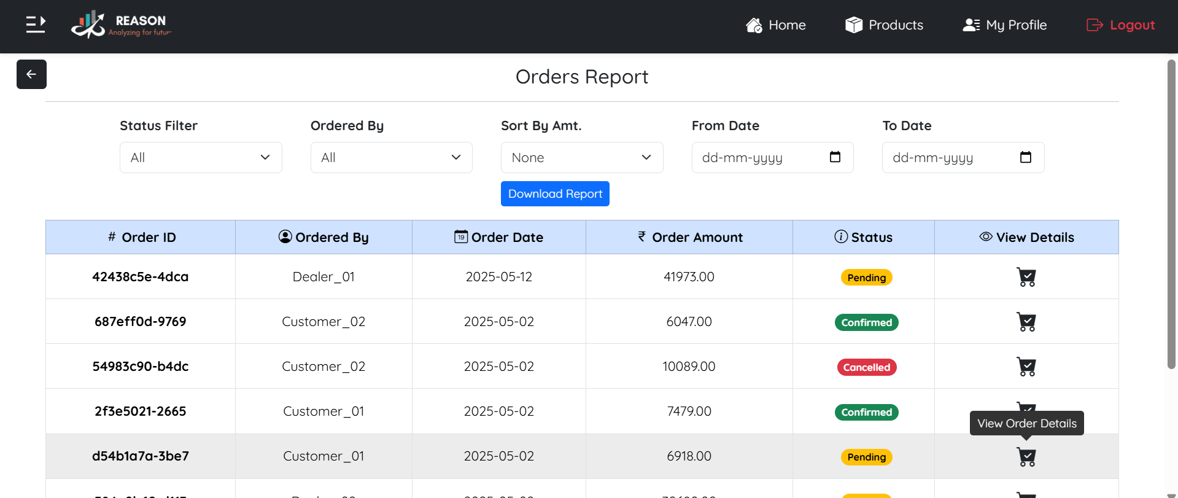Toggle the sidebar menu icon
Viewport: 1178px width, 498px height.
(36, 25)
